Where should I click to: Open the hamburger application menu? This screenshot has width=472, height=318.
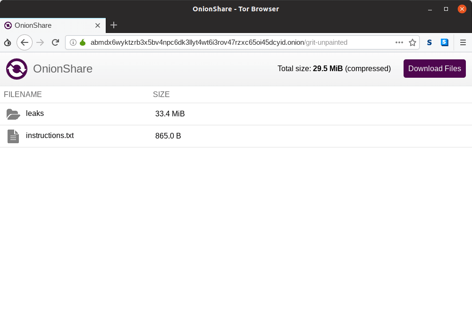[x=463, y=42]
